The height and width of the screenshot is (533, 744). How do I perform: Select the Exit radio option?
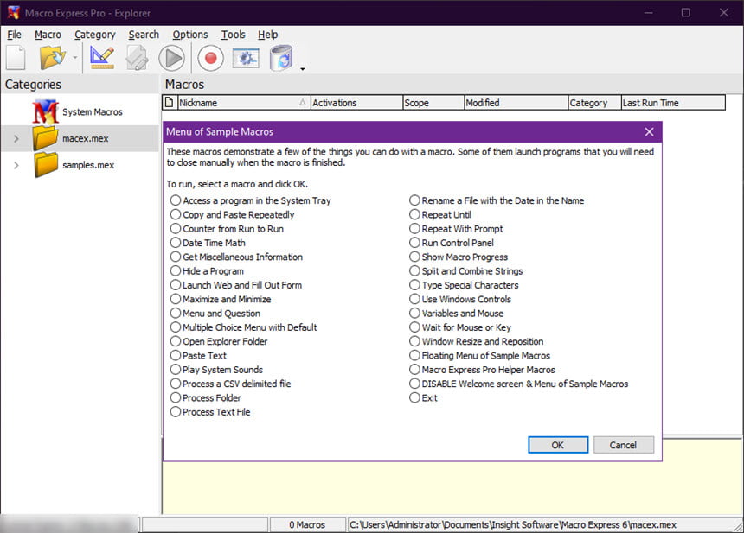point(423,398)
